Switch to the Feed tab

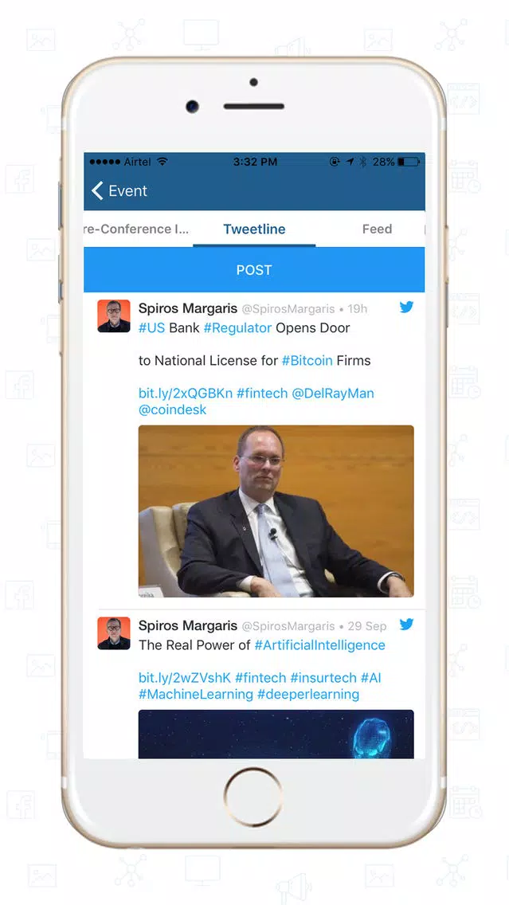[x=377, y=229]
